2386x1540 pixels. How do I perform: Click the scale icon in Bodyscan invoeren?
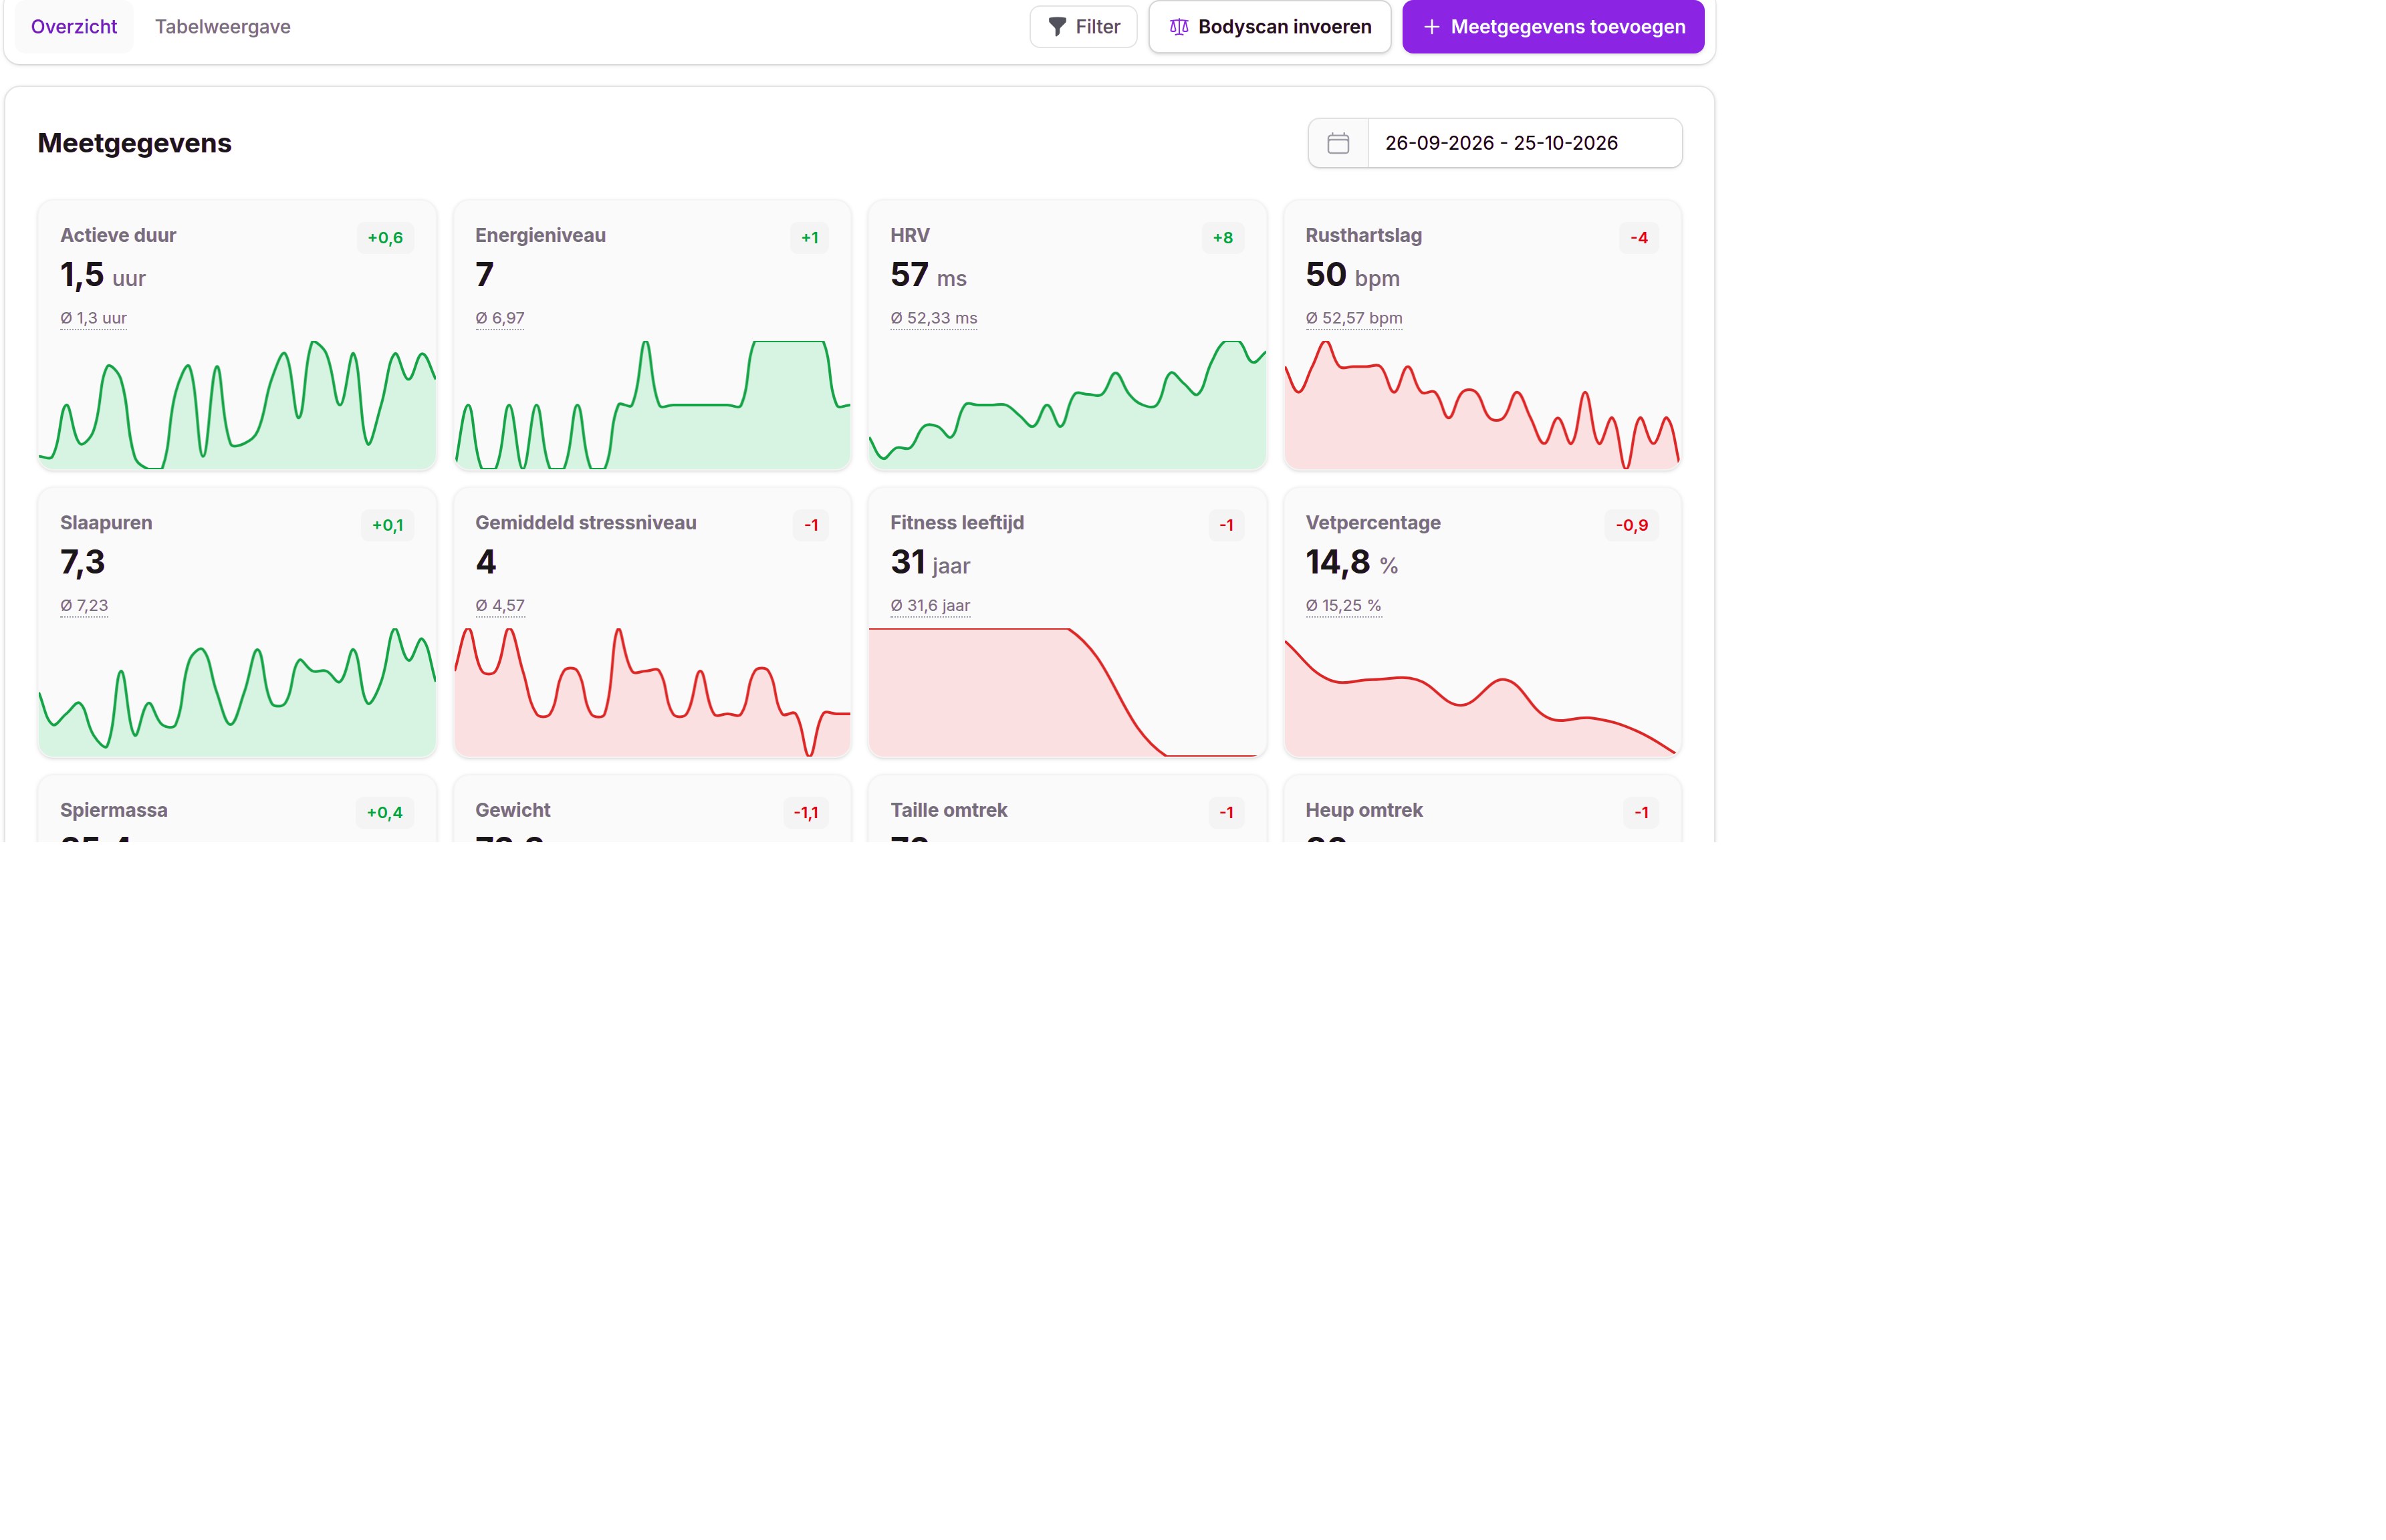(1178, 27)
